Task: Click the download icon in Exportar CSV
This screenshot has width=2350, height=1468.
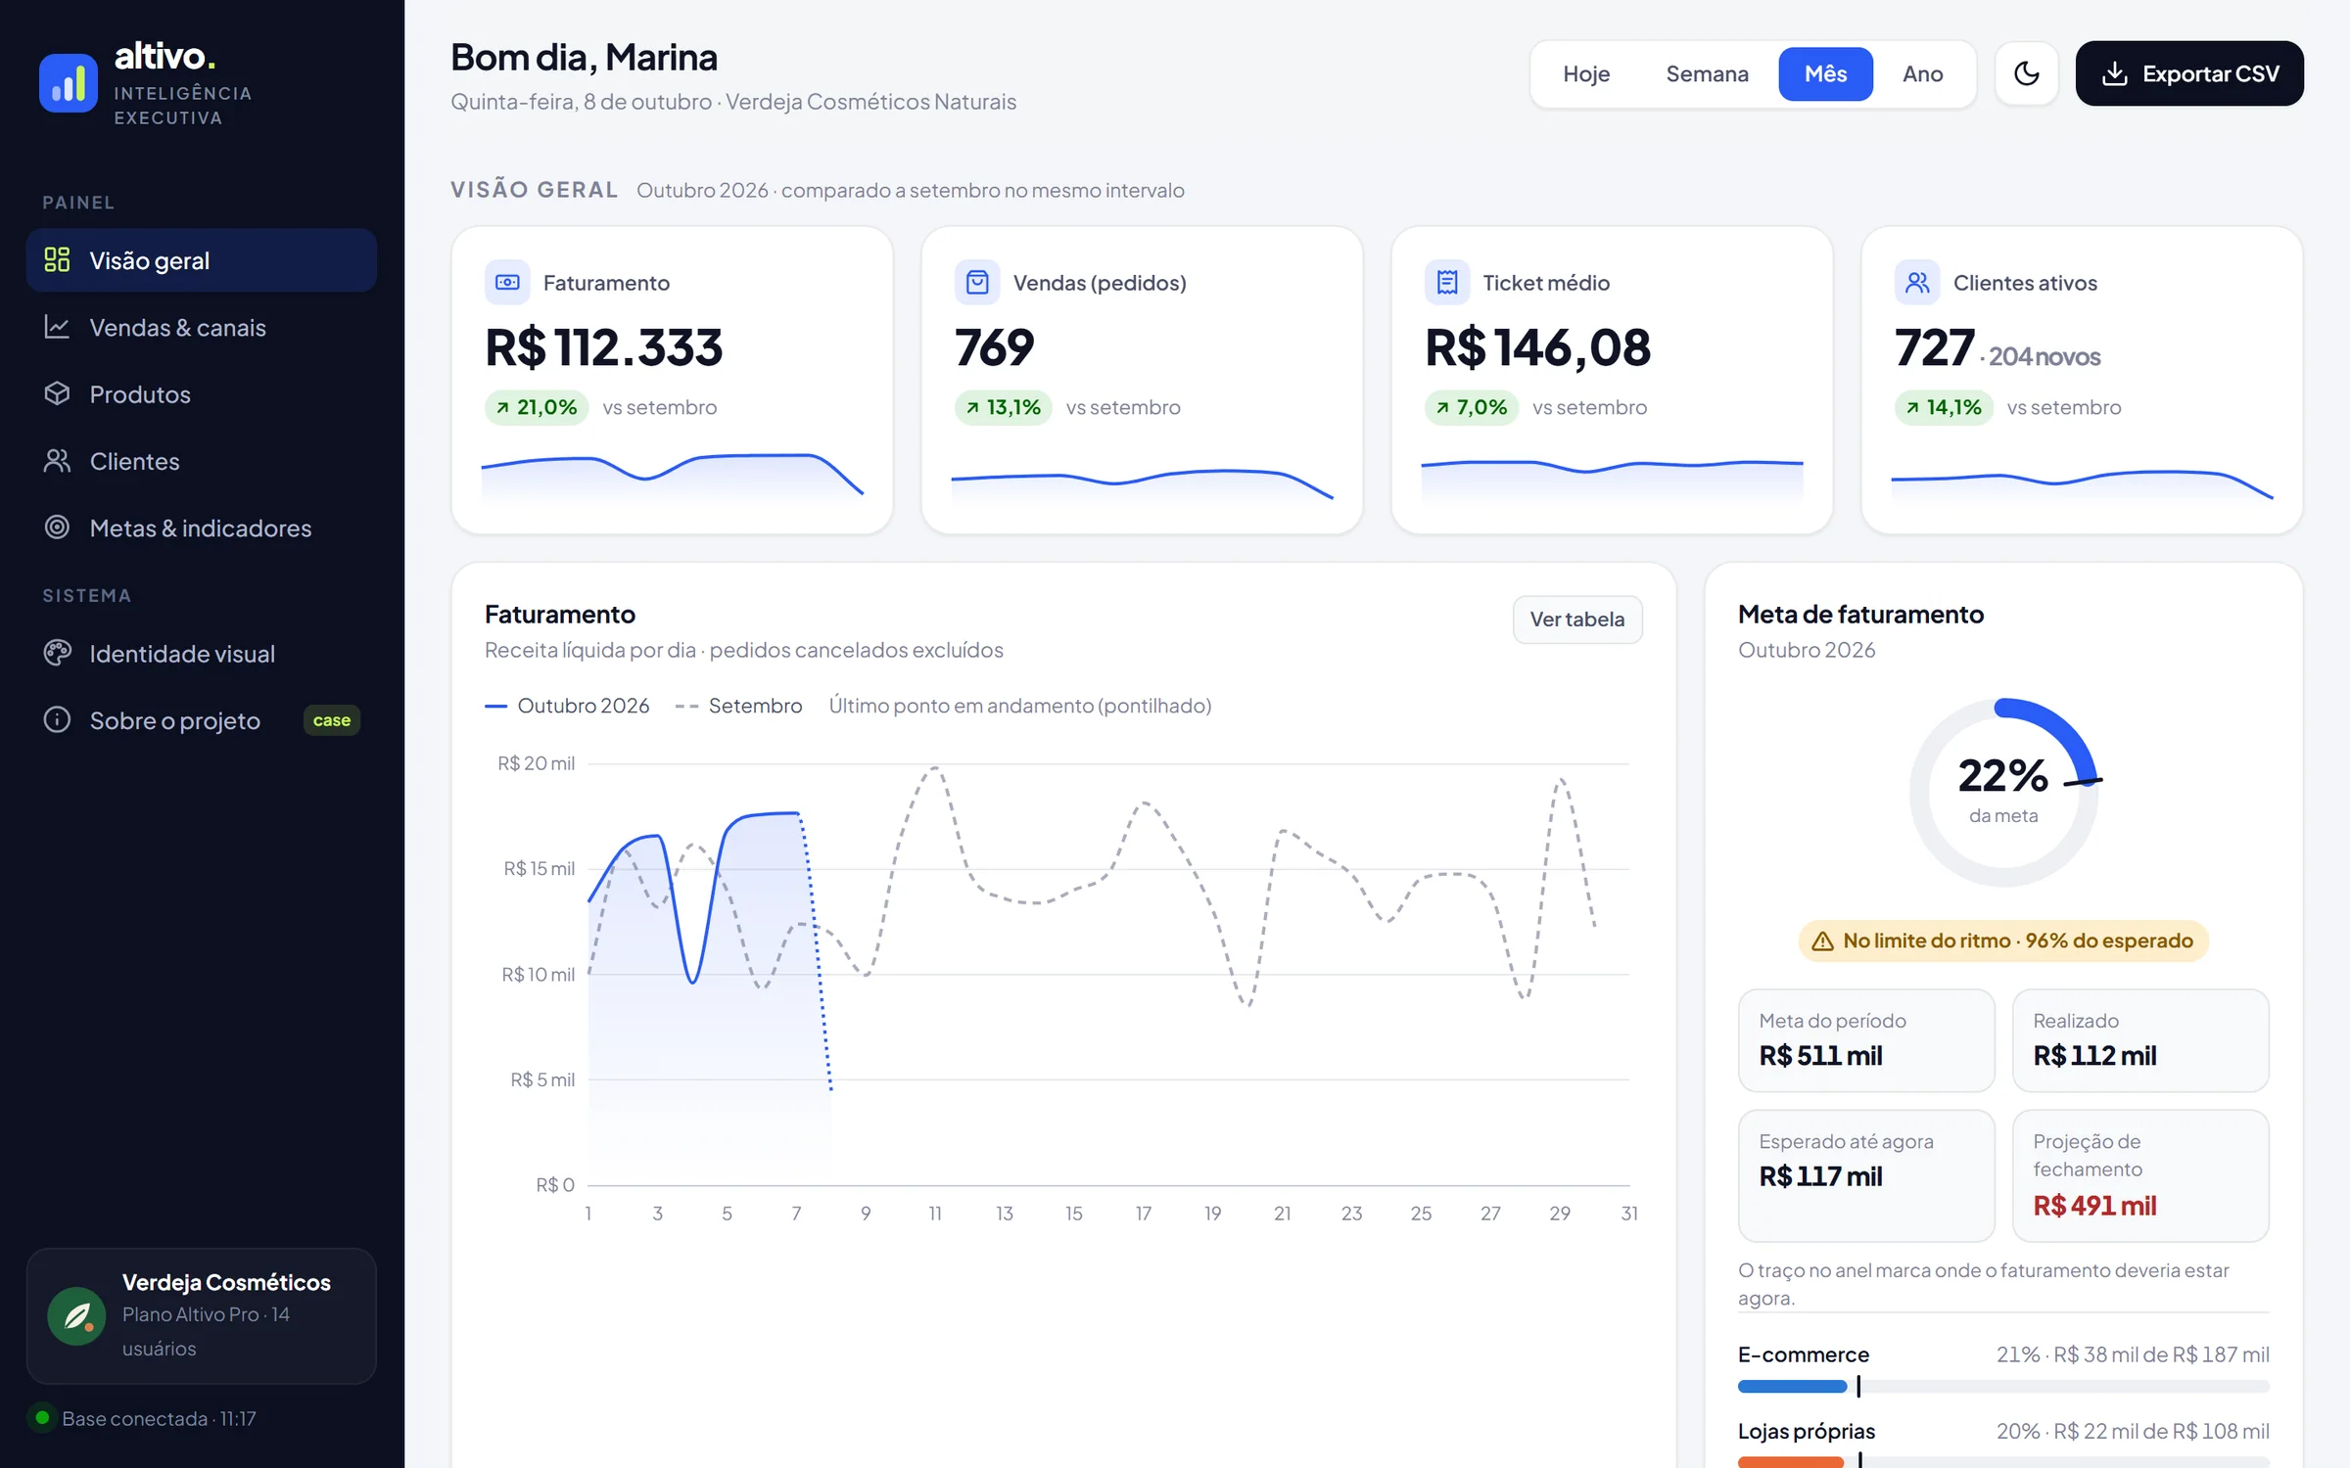Action: click(2115, 73)
